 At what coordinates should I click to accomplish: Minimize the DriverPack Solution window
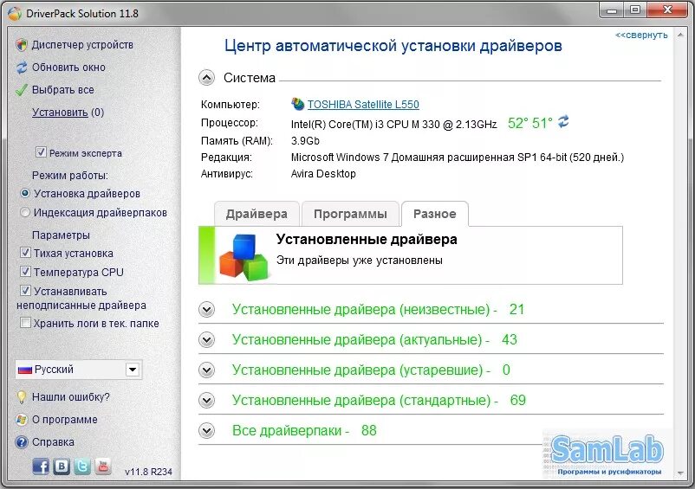[x=612, y=10]
